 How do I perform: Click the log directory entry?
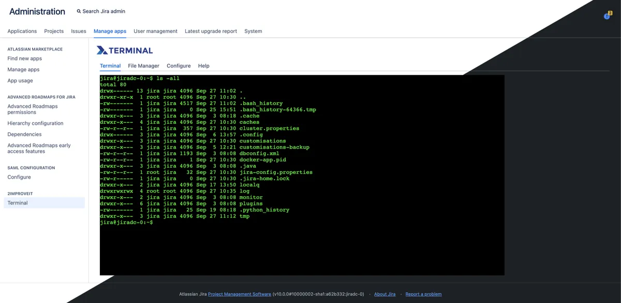click(244, 191)
